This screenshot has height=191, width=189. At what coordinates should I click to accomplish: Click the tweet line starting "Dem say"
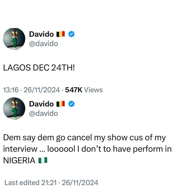[x=84, y=138]
